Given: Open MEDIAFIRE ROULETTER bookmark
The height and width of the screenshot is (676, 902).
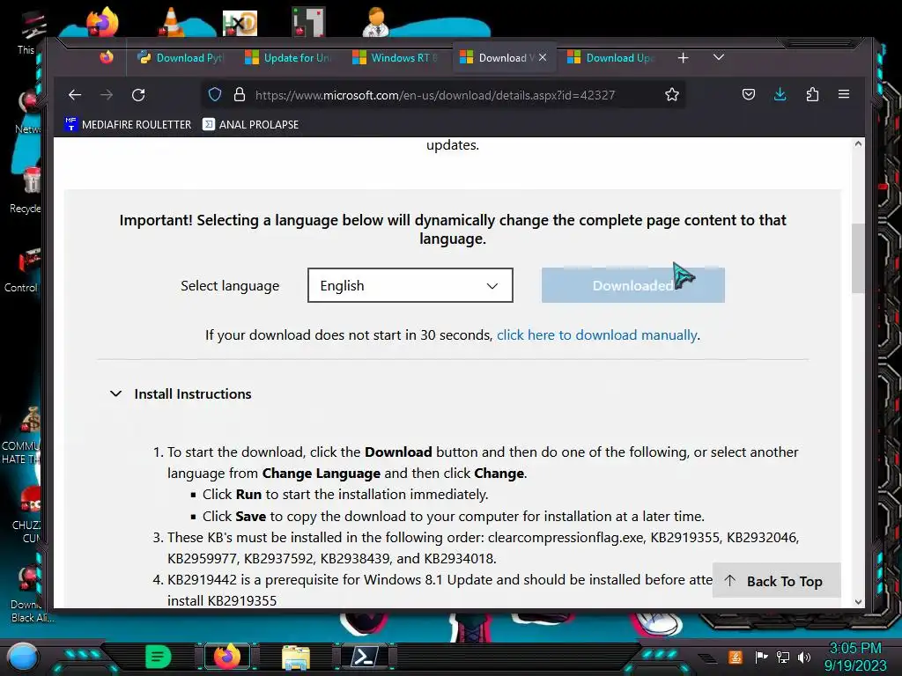Looking at the screenshot, I should click(x=128, y=124).
